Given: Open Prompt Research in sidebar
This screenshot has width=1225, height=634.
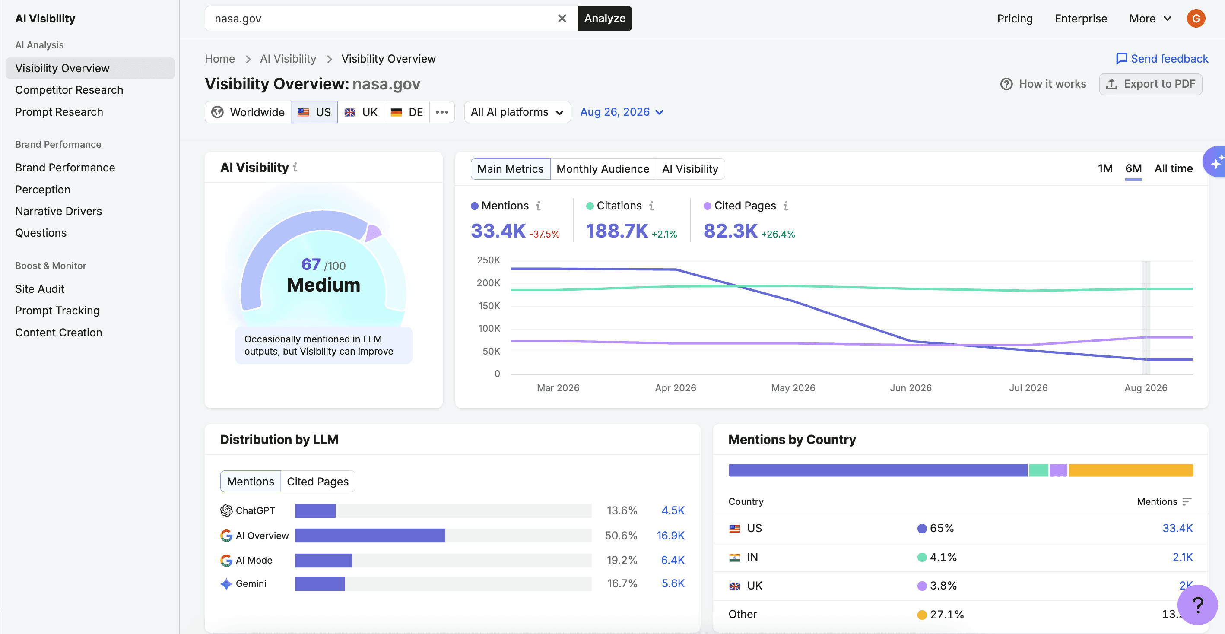Looking at the screenshot, I should (x=59, y=112).
